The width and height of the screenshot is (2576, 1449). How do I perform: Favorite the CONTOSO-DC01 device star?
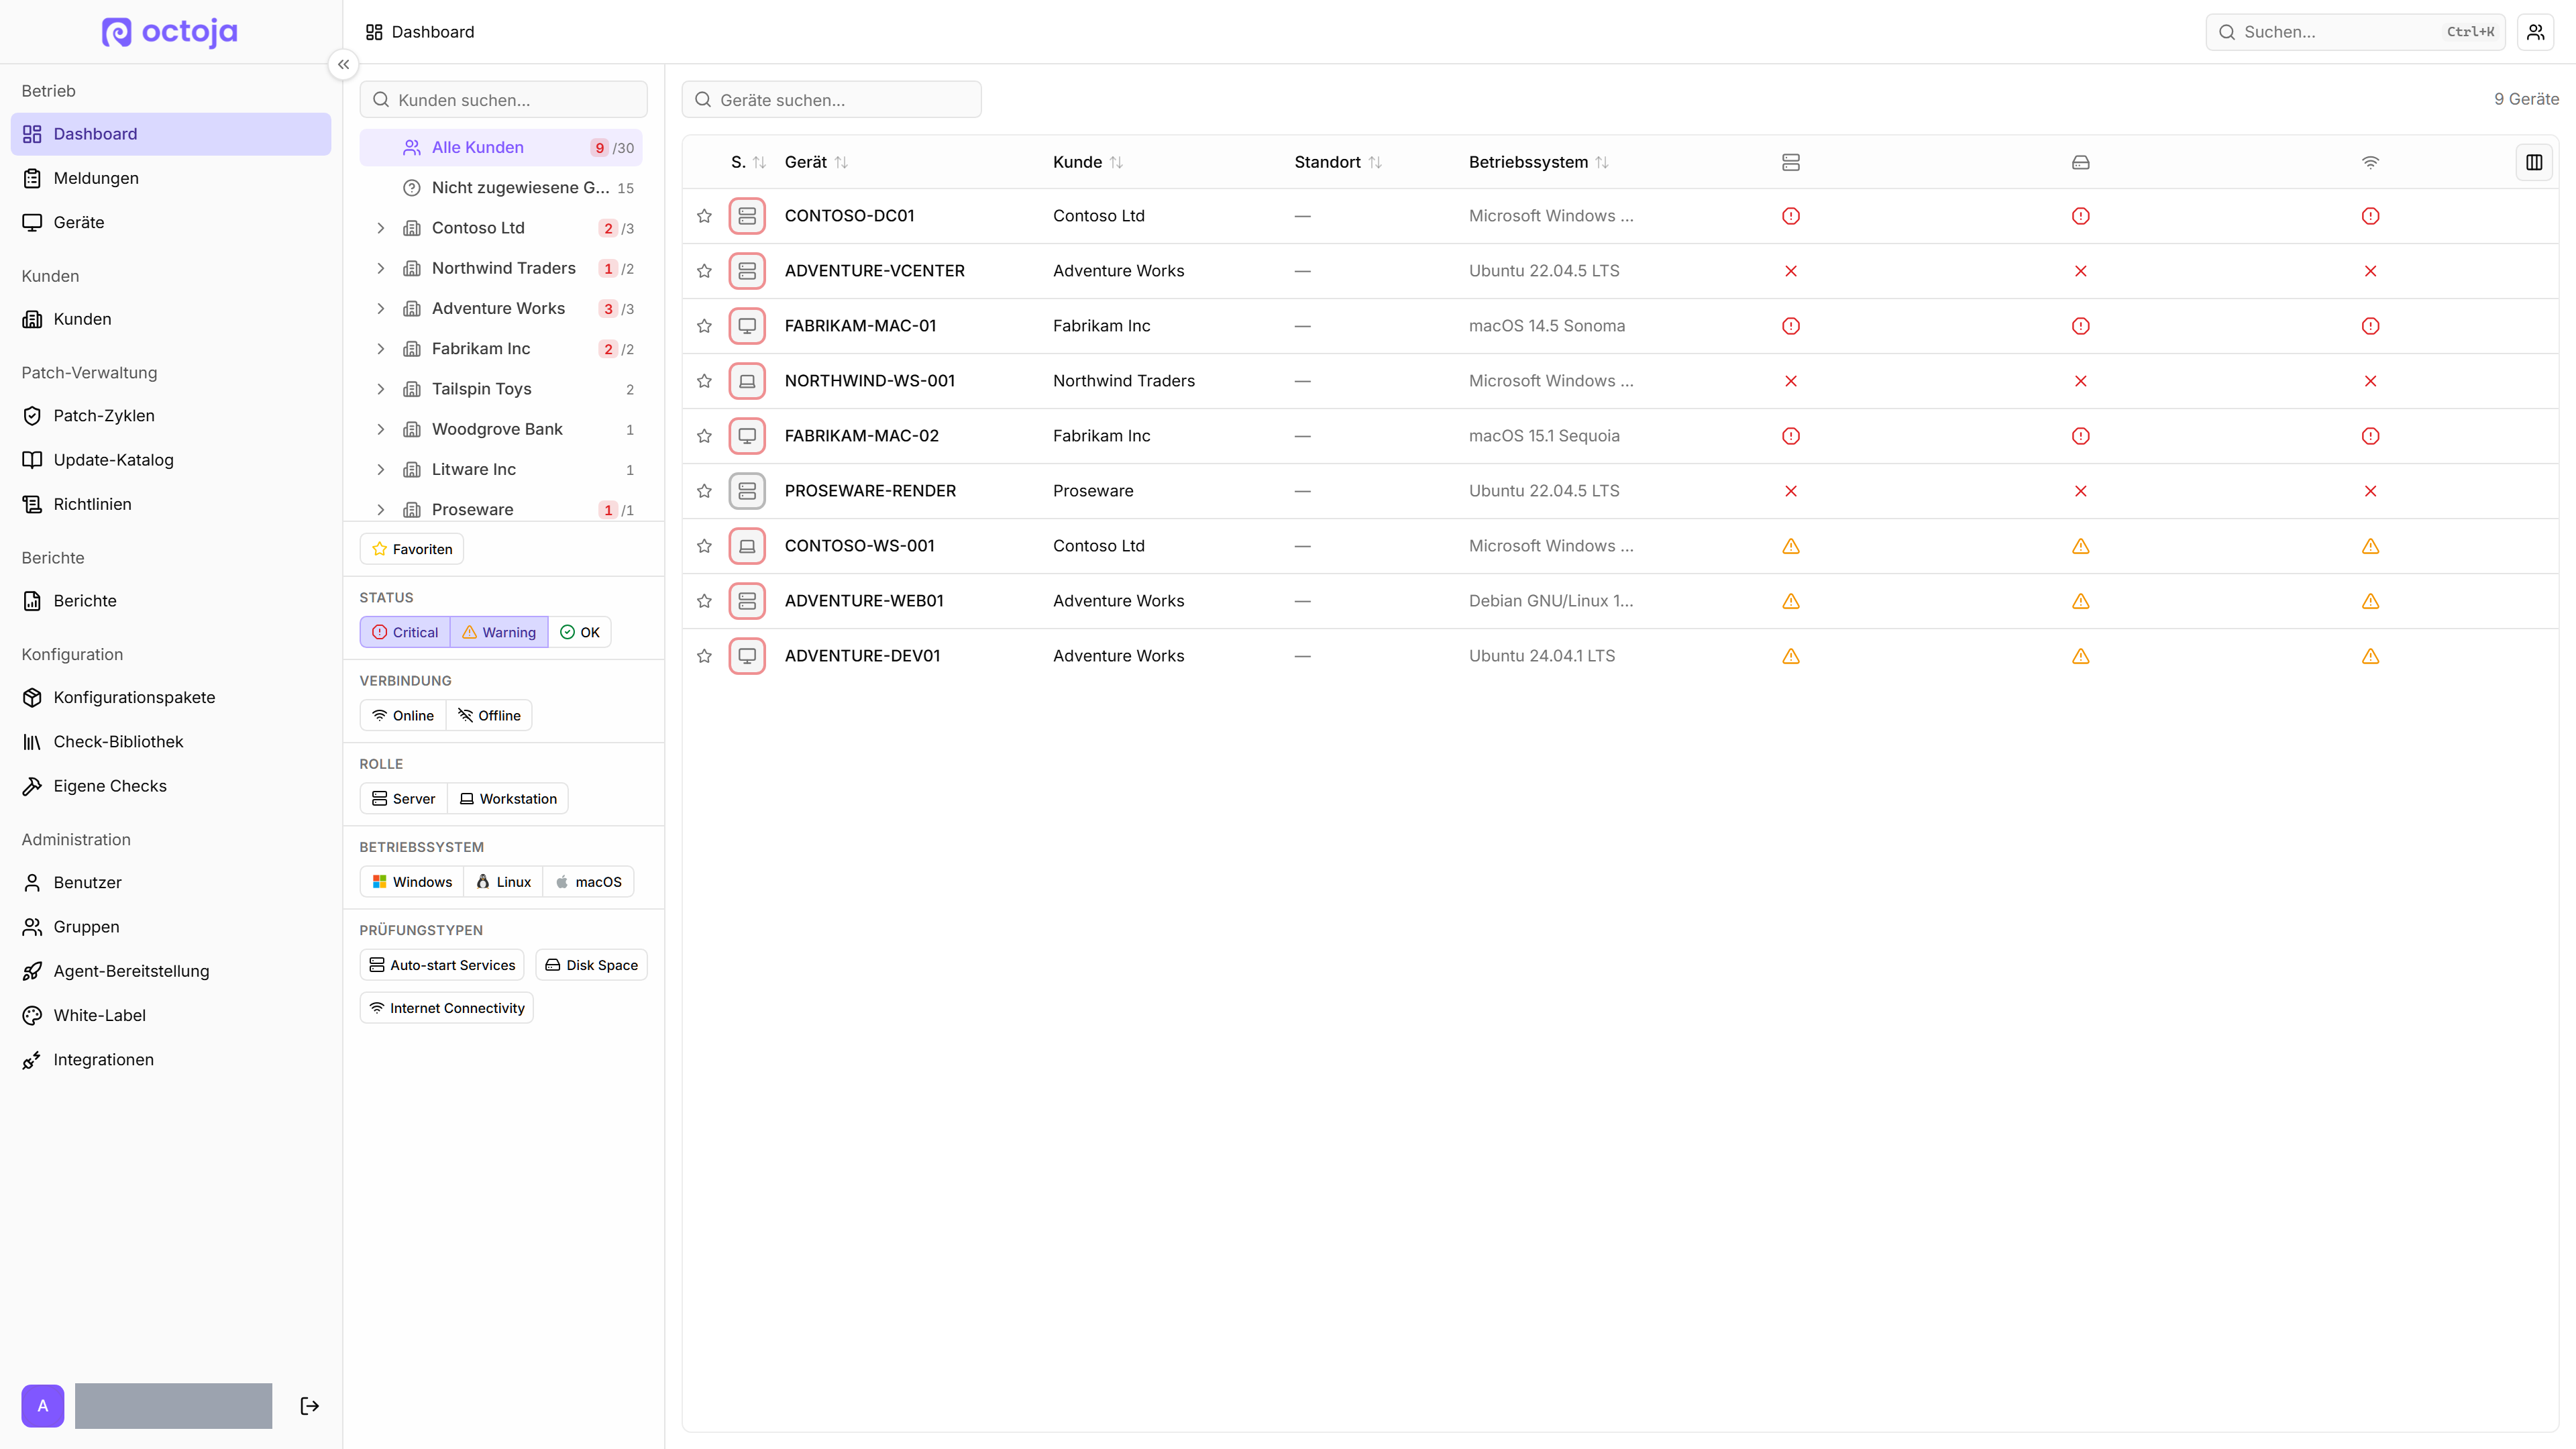tap(704, 216)
